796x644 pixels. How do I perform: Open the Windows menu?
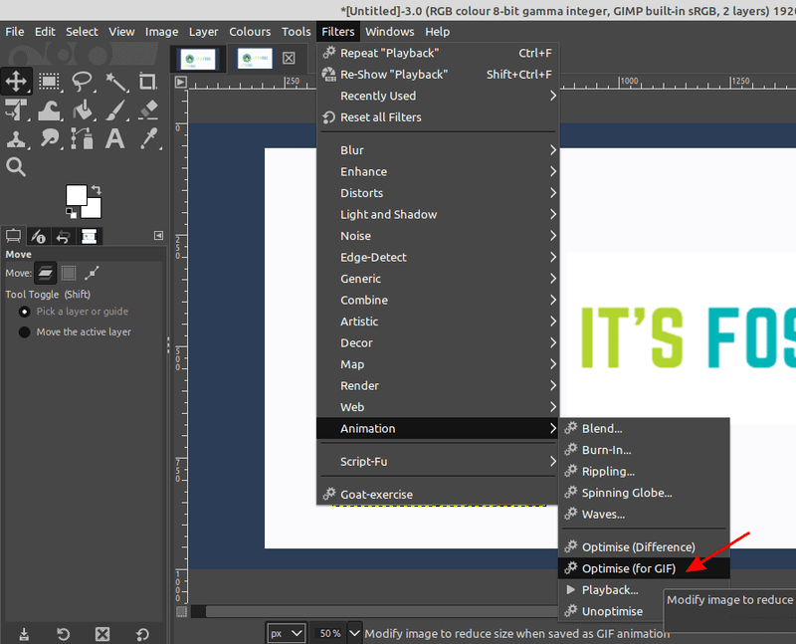tap(389, 32)
